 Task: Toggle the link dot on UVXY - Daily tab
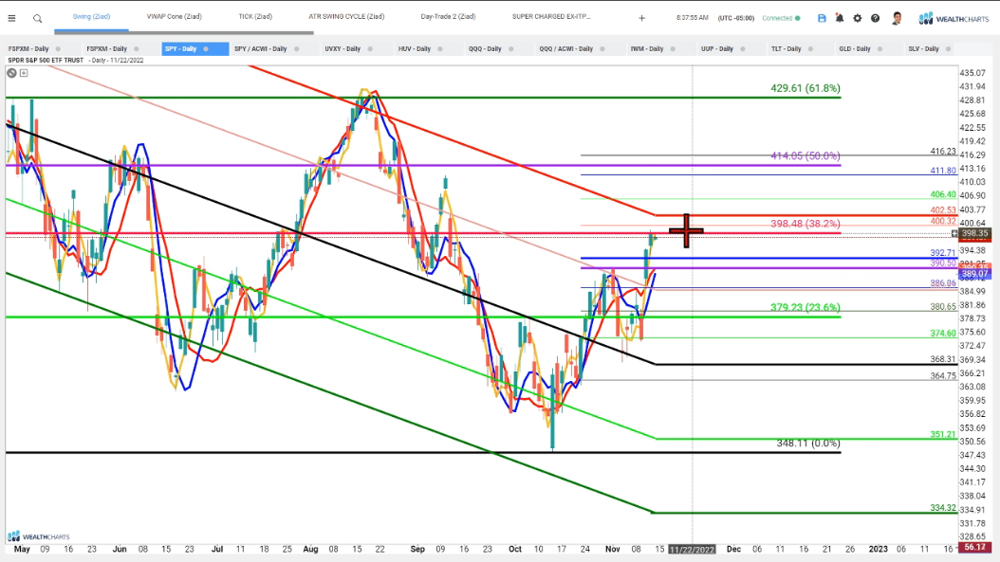(371, 48)
